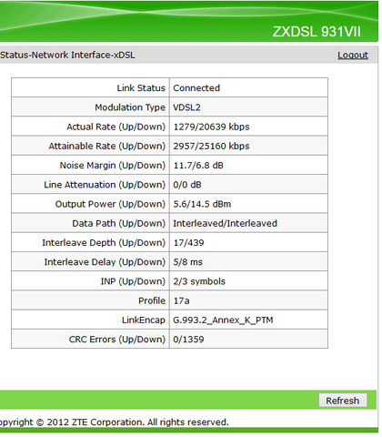Select the 'Actual Rate (Up/Down)' label
The width and height of the screenshot is (382, 437).
pyautogui.click(x=116, y=127)
